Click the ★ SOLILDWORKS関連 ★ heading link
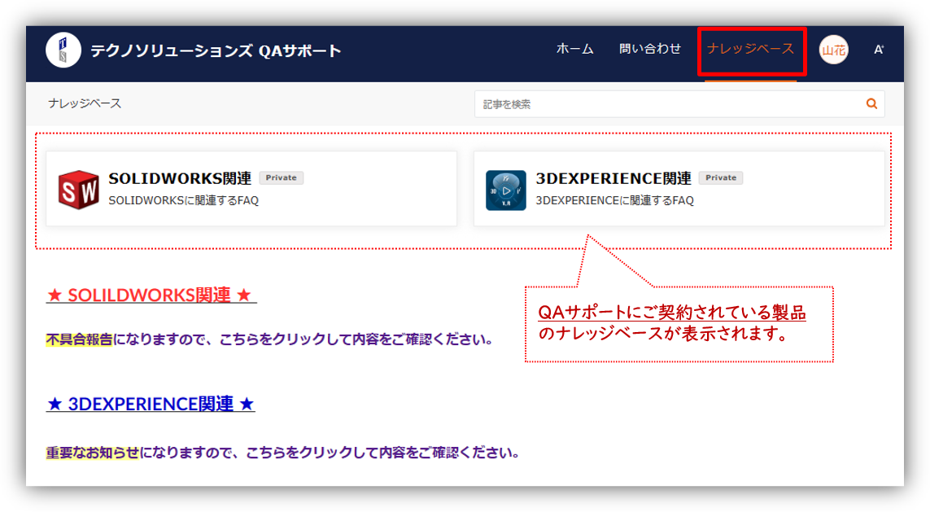Screen dimensions: 930x512 click(151, 295)
